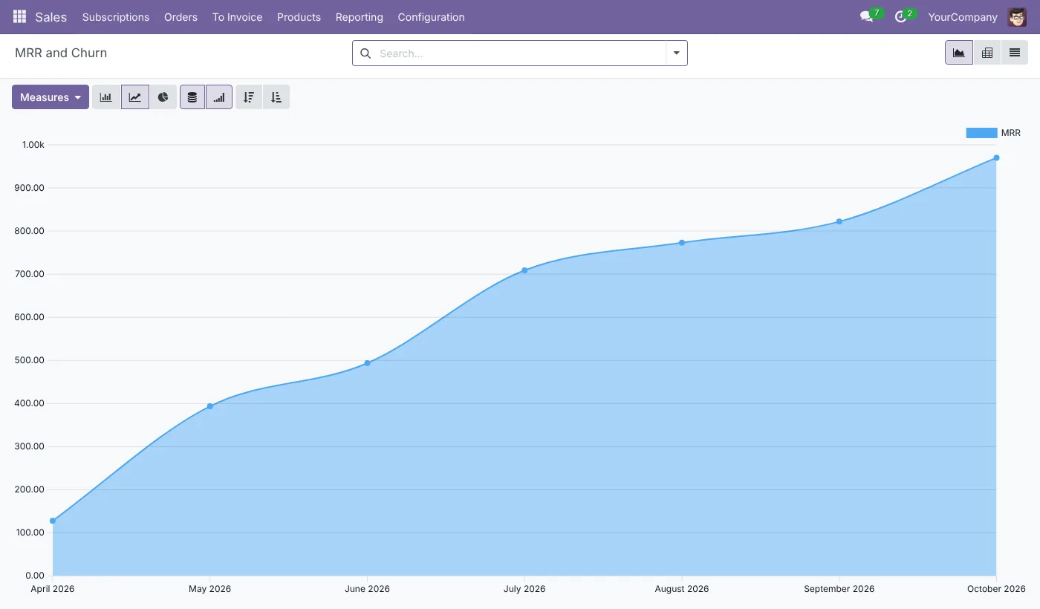Switch to the graph view

pyautogui.click(x=959, y=53)
